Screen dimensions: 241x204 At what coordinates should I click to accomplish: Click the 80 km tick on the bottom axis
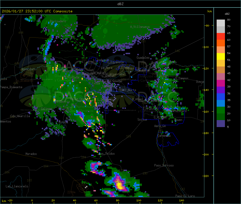click(118, 201)
